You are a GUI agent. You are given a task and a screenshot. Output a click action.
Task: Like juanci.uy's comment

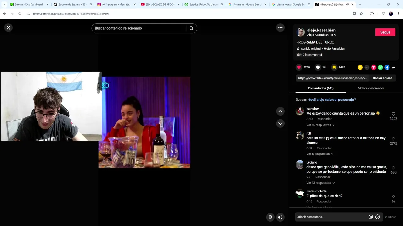pyautogui.click(x=393, y=114)
